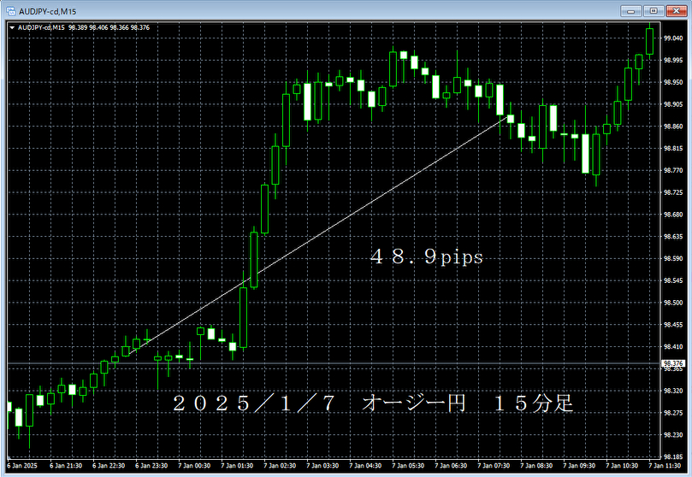Click the '7 Jan 00:30' time axis label
The height and width of the screenshot is (477, 692).
coord(194,466)
